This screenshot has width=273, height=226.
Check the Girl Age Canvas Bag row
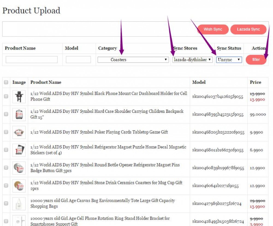(6, 203)
